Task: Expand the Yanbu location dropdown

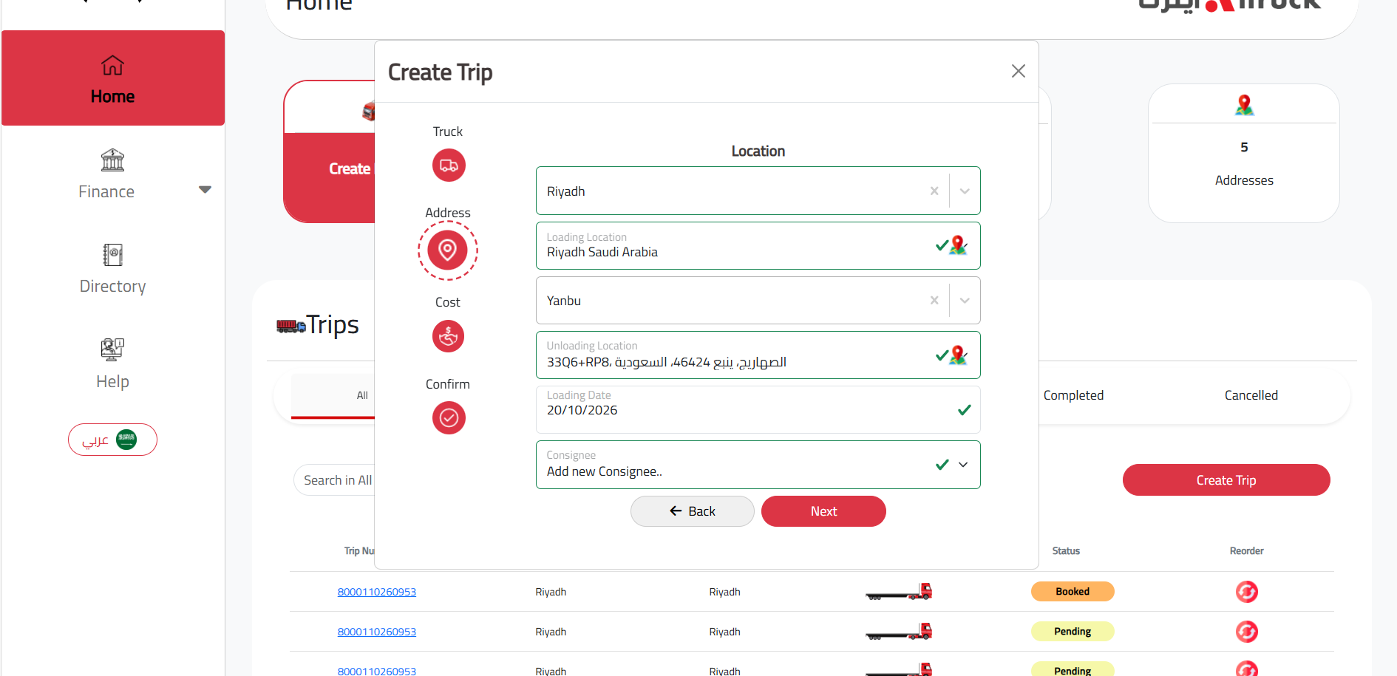Action: 965,300
